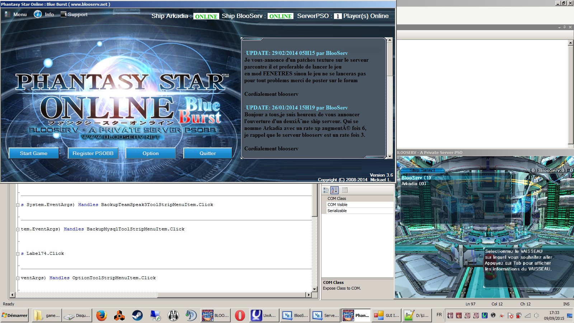Click the Register PSOBB button

pos(93,153)
